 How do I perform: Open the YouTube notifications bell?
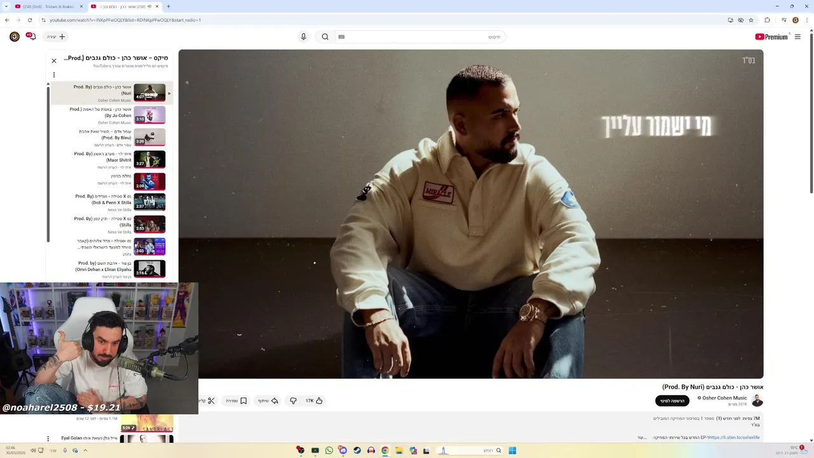[x=31, y=37]
